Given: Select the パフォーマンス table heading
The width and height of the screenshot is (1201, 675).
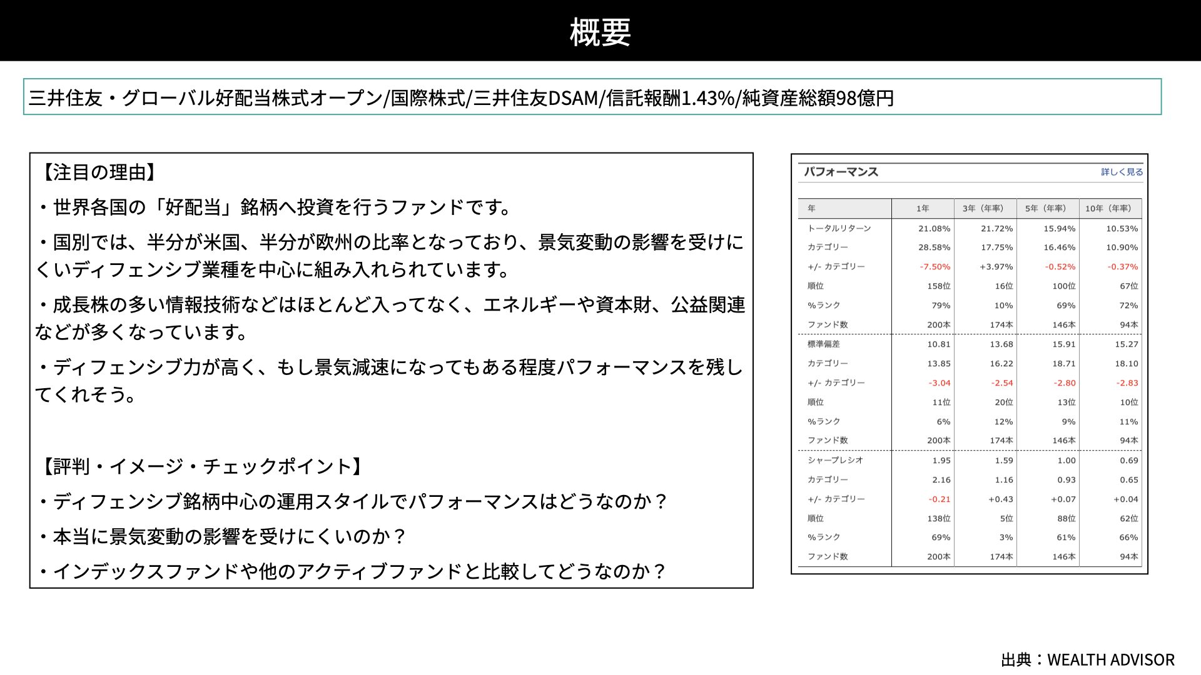Looking at the screenshot, I should click(841, 172).
